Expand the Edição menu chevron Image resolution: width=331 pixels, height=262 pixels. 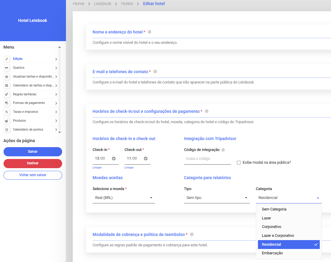click(x=56, y=59)
